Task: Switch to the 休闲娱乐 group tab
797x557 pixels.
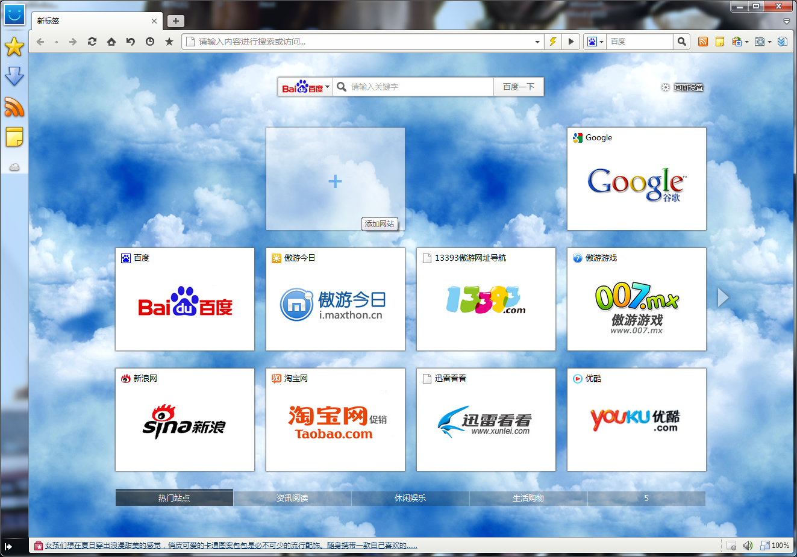Action: [410, 498]
